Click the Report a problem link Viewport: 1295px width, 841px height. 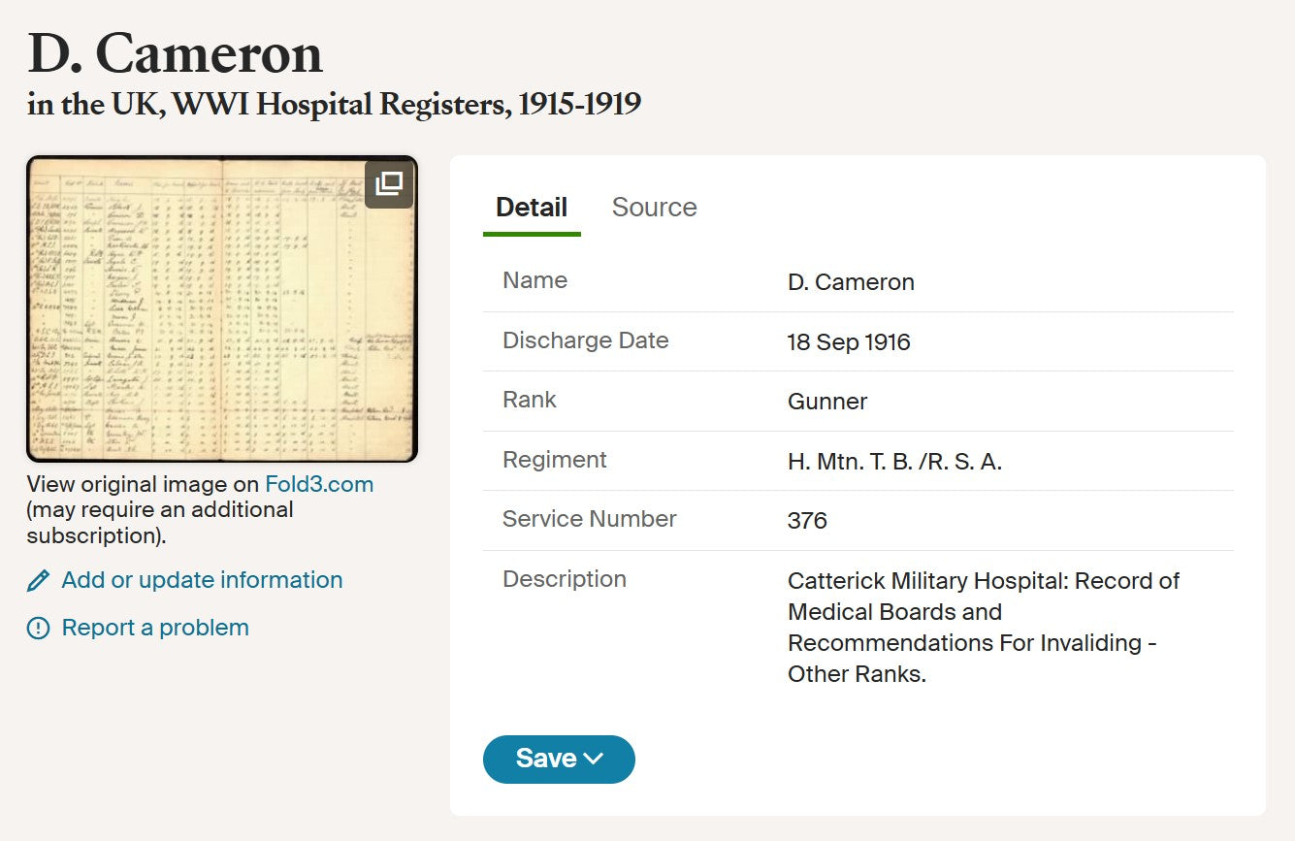(x=155, y=628)
